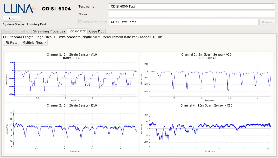
Task: Focus the empty Notes field
Action: (191, 14)
